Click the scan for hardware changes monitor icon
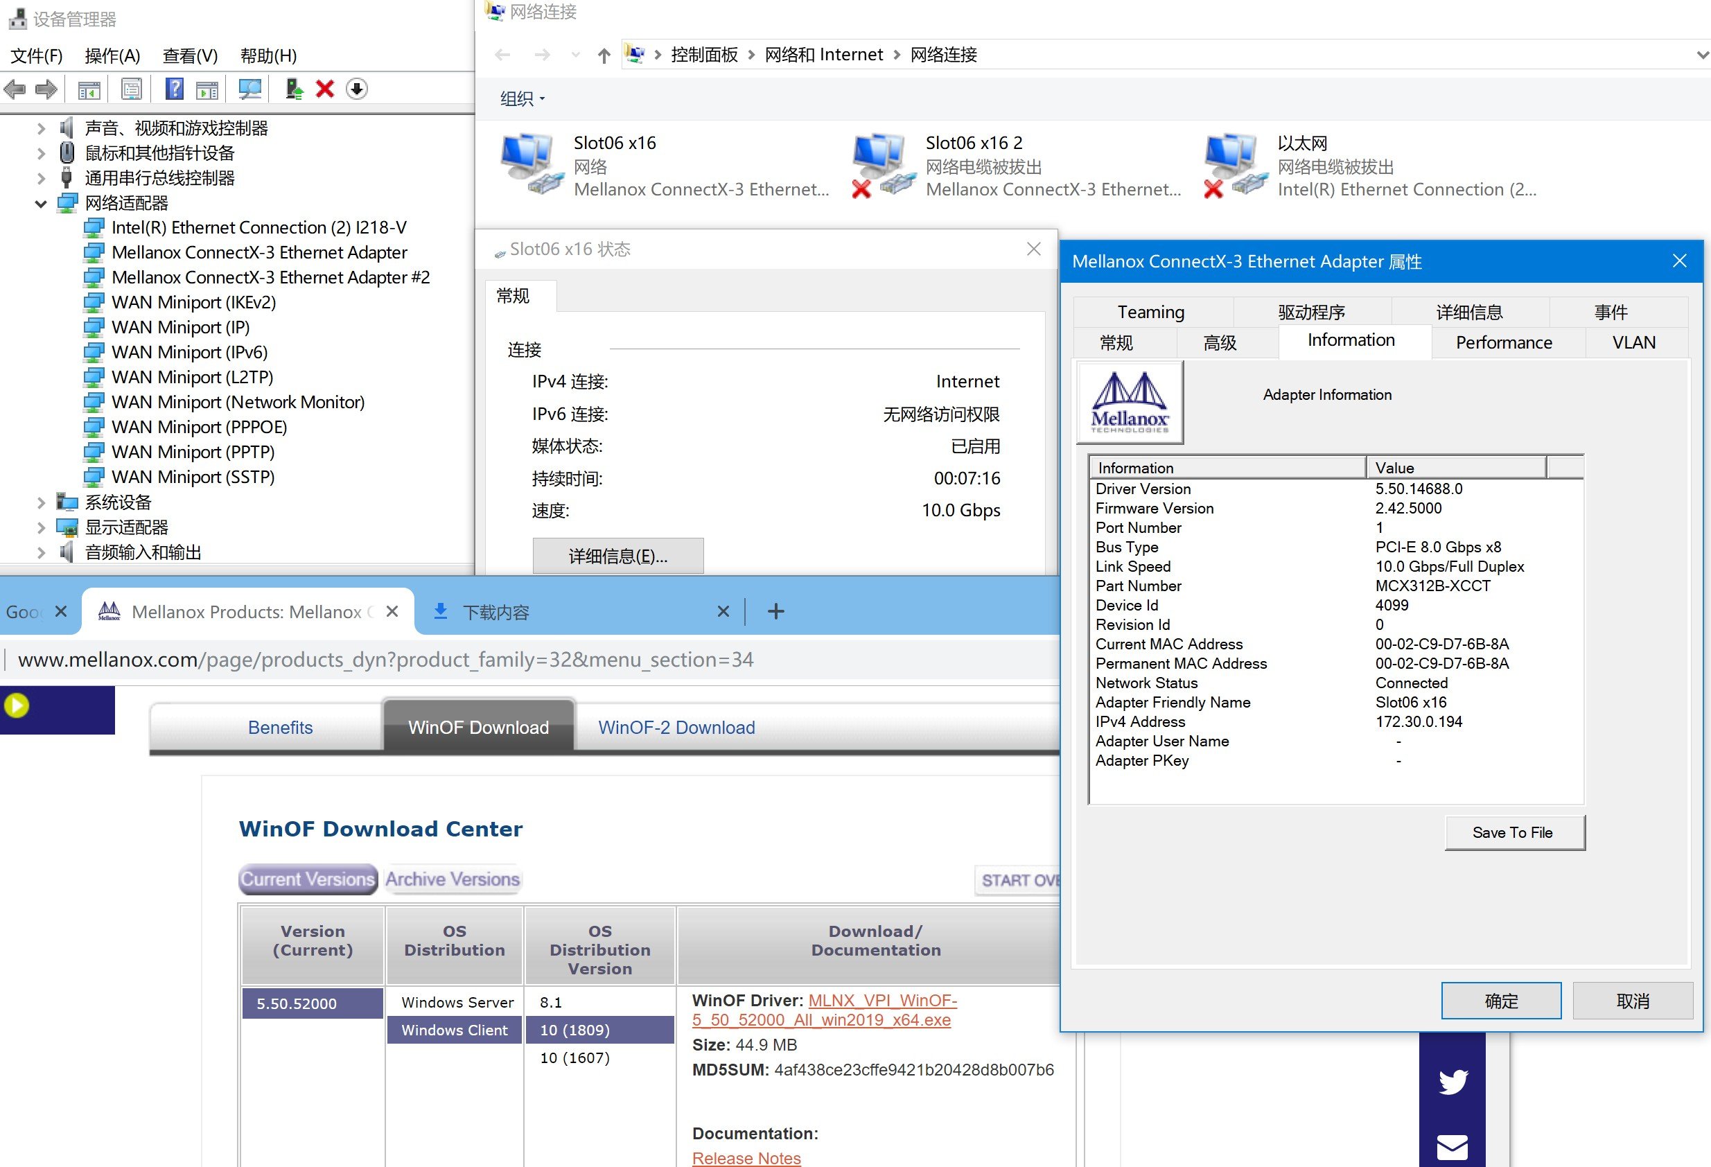This screenshot has height=1167, width=1711. [x=250, y=90]
